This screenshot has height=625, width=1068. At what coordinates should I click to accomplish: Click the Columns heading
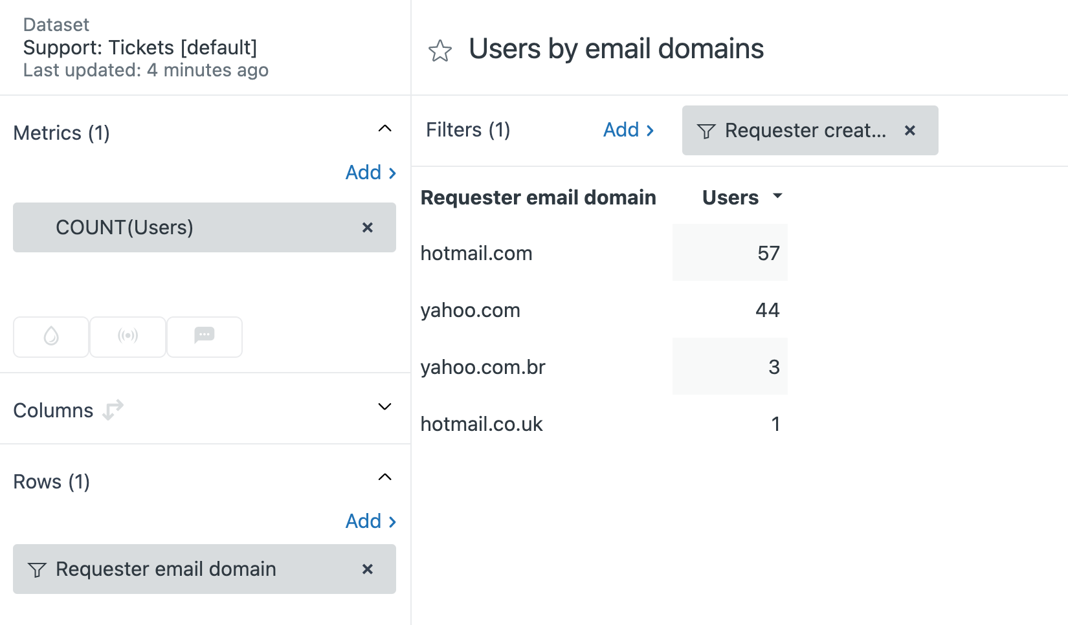[53, 410]
